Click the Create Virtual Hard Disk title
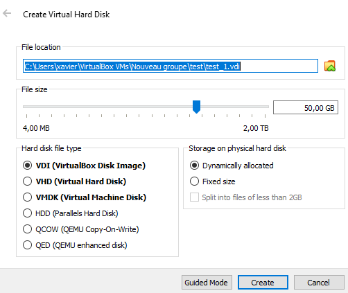This screenshot has height=293, width=348. tap(67, 15)
